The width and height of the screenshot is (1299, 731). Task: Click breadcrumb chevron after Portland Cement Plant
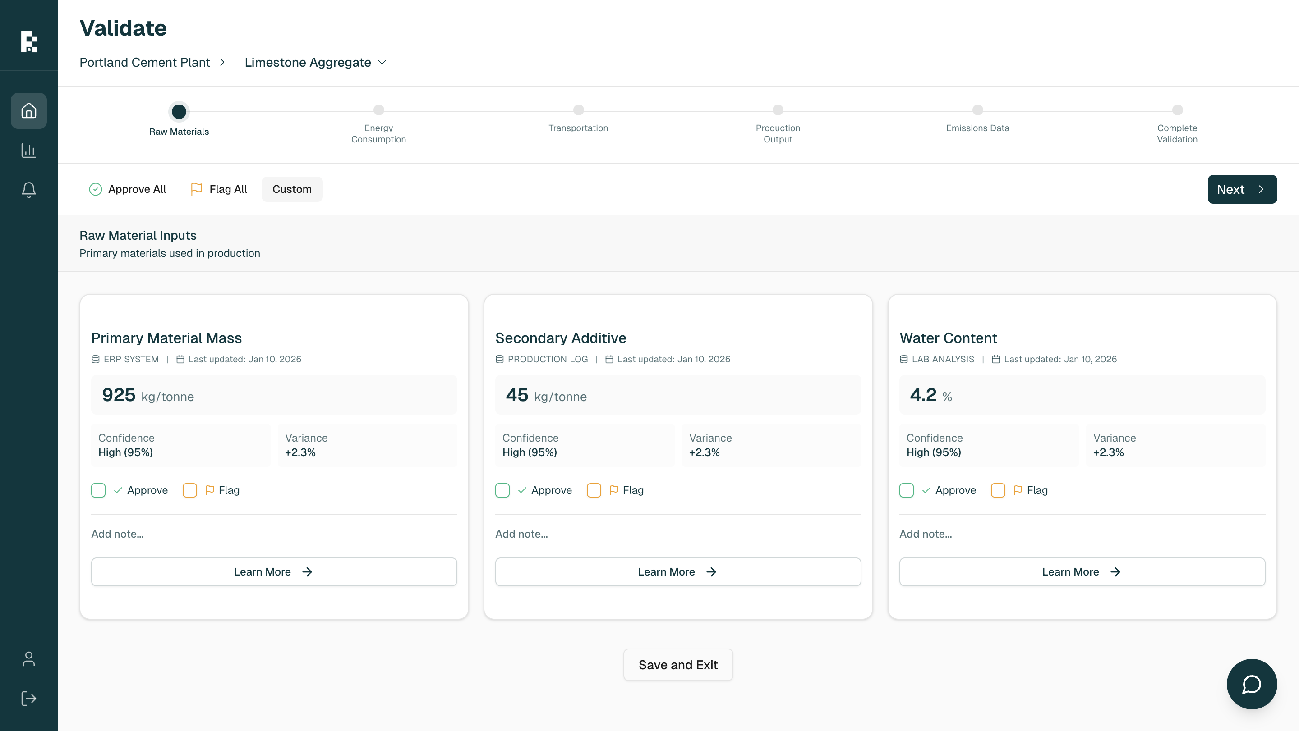tap(222, 63)
